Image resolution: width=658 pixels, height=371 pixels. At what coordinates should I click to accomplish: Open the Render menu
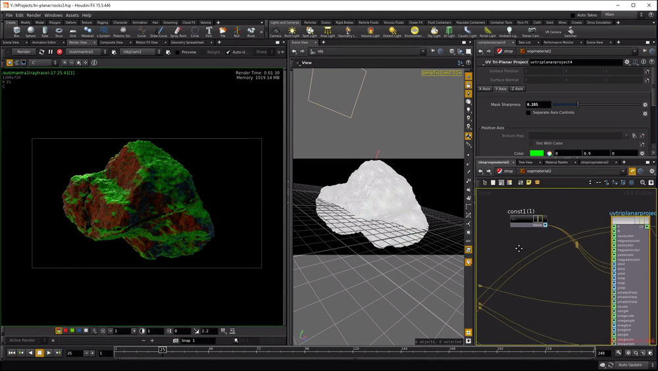tap(34, 15)
